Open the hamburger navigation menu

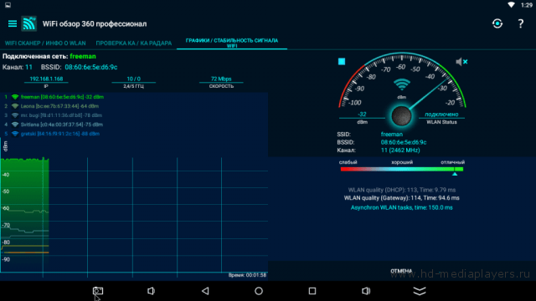[13, 23]
